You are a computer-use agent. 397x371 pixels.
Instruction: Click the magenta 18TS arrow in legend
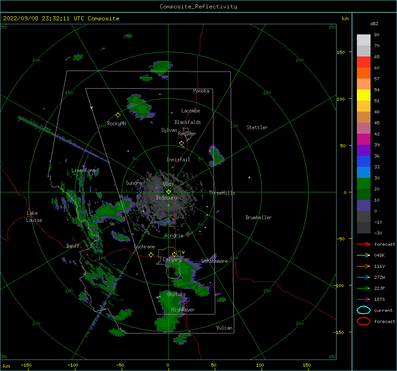coord(363,300)
